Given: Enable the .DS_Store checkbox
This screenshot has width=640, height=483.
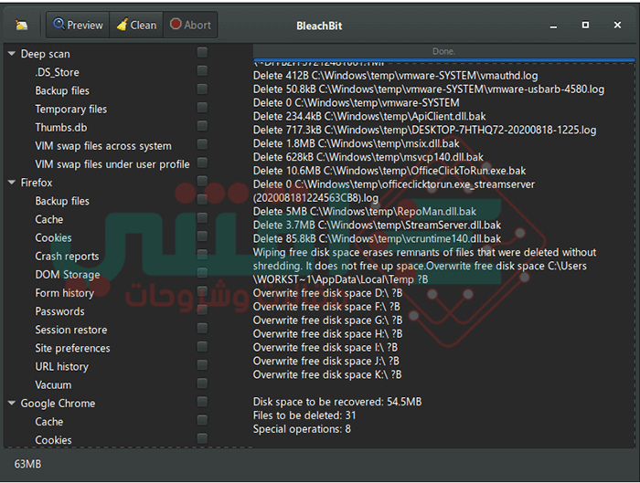Looking at the screenshot, I should pyautogui.click(x=202, y=70).
